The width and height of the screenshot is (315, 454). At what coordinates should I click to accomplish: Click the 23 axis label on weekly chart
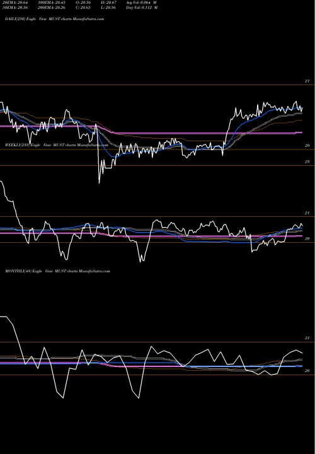coord(307,162)
